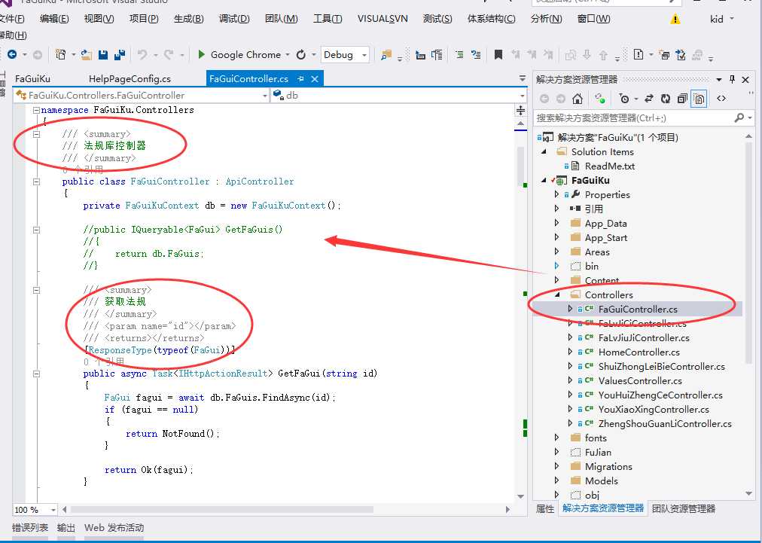The height and width of the screenshot is (543, 762).
Task: Expand the Models folder node
Action: [557, 480]
